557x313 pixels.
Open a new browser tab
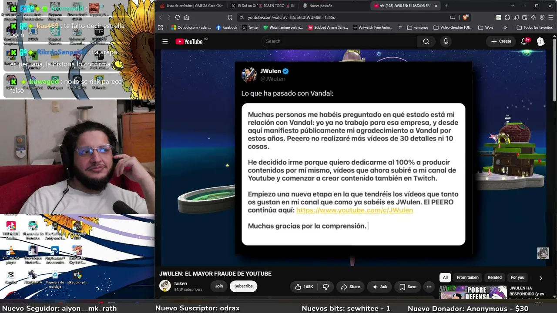pyautogui.click(x=446, y=6)
